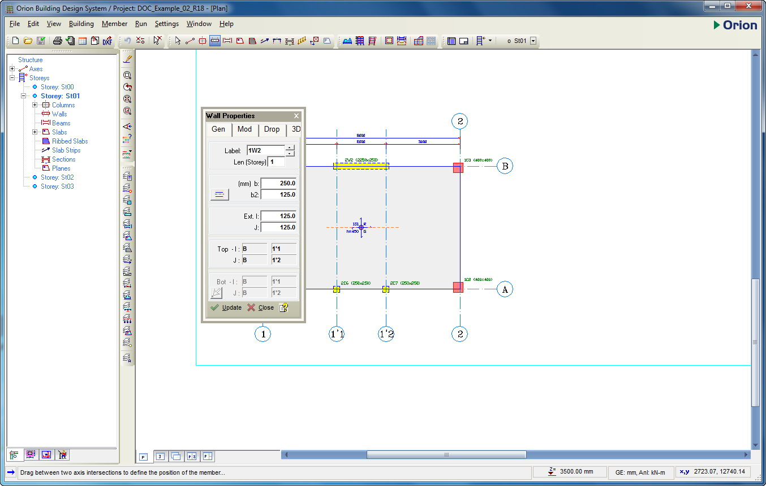Viewport: 766px width, 486px height.
Task: Click the help icon in Wall Properties
Action: click(283, 307)
